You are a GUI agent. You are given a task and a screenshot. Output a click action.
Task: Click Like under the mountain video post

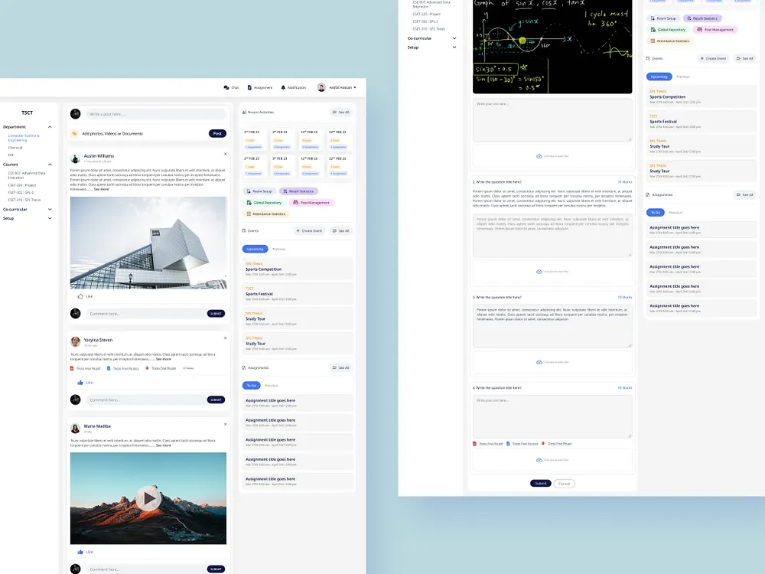click(x=85, y=552)
